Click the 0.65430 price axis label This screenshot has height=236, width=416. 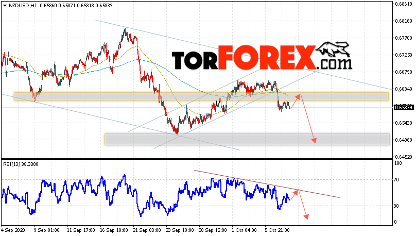point(403,123)
